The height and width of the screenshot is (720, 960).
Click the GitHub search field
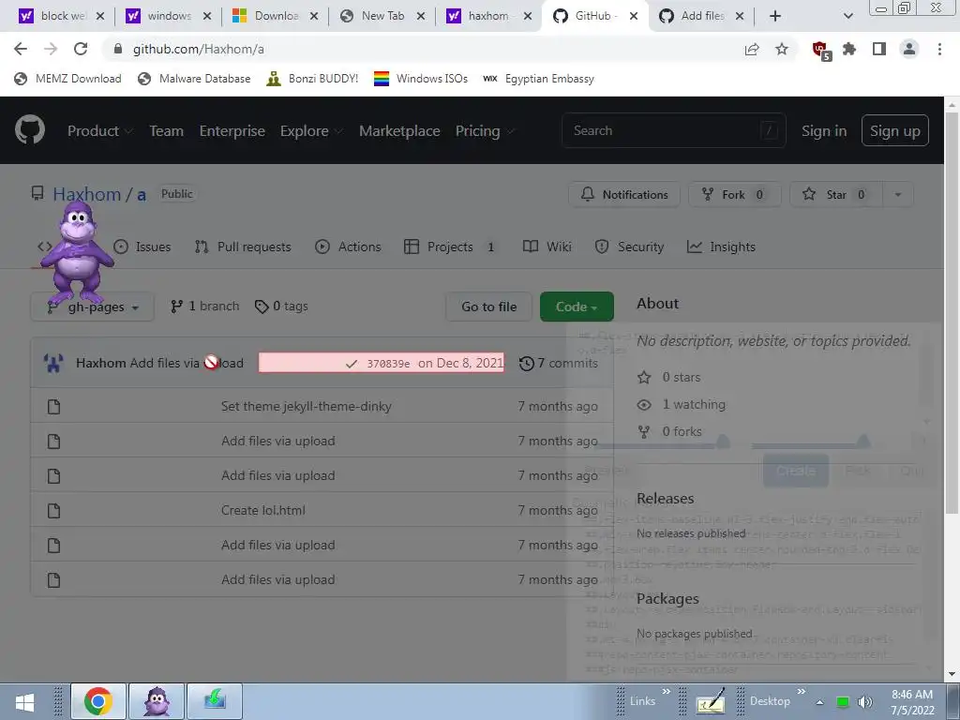pos(673,130)
